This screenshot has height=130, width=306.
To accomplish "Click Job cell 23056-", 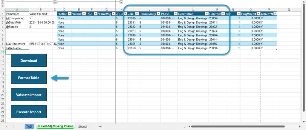I will [x=133, y=44].
